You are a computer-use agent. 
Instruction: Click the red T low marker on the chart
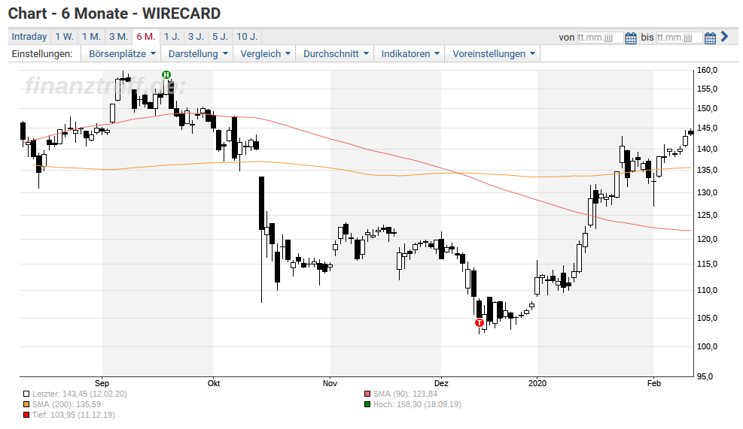coord(480,322)
